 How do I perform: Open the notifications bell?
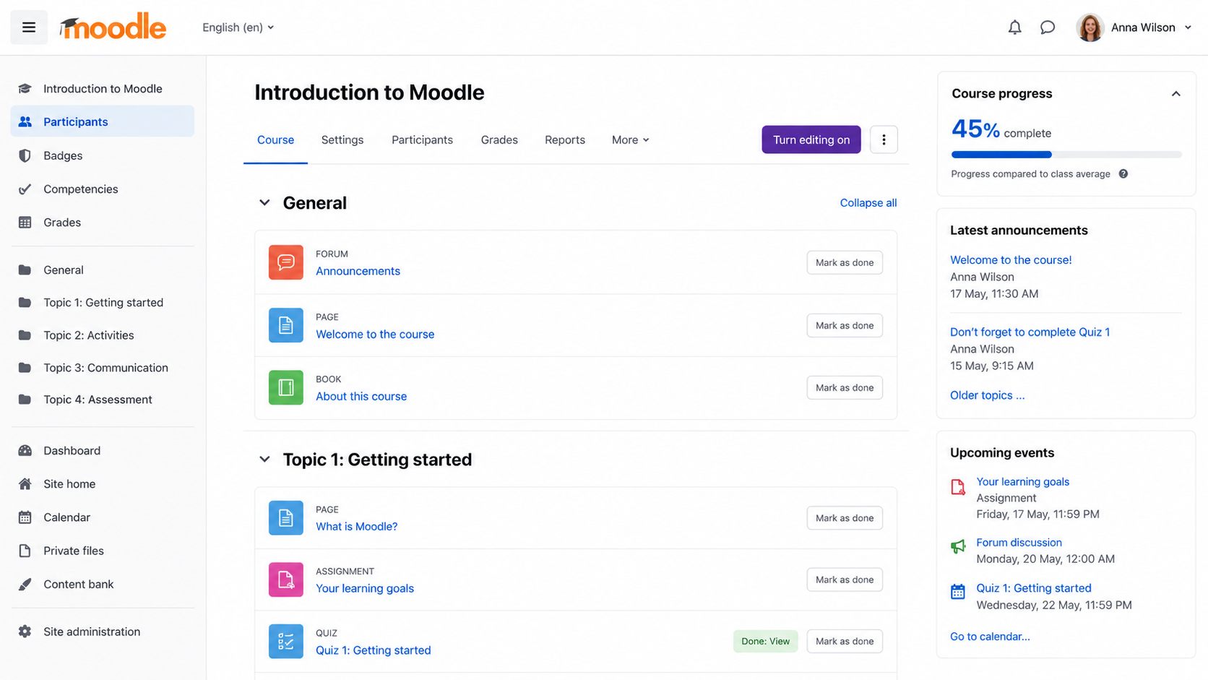(1015, 27)
